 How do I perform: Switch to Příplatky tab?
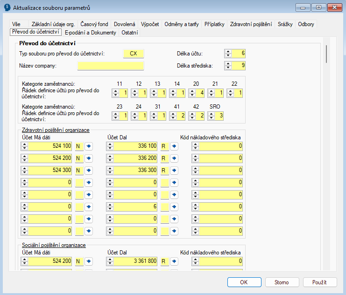pos(214,24)
